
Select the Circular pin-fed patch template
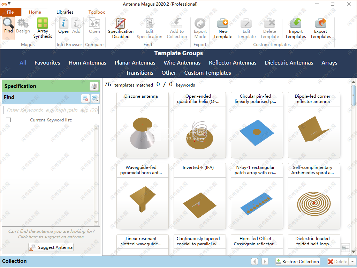(257, 125)
